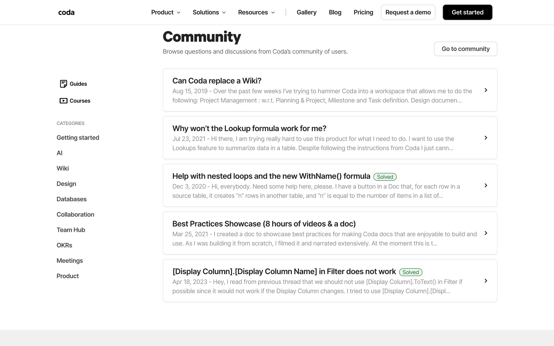
Task: Open the Blog nav link
Action: pyautogui.click(x=335, y=12)
